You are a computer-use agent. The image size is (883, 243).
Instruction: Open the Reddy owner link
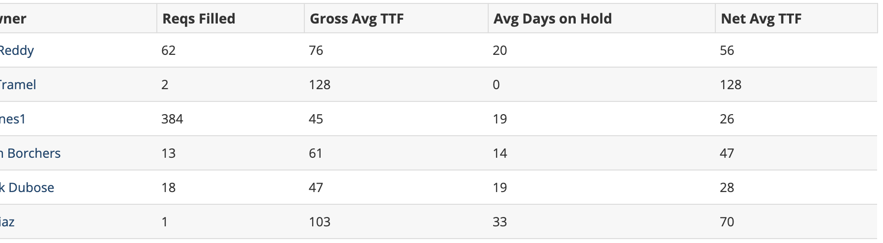pos(17,50)
